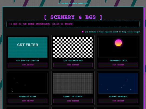
Task: Copy snippet for Y2K Checkerboard
Action: pyautogui.click(x=73, y=65)
